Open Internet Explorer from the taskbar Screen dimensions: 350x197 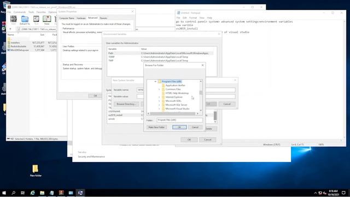click(x=33, y=193)
